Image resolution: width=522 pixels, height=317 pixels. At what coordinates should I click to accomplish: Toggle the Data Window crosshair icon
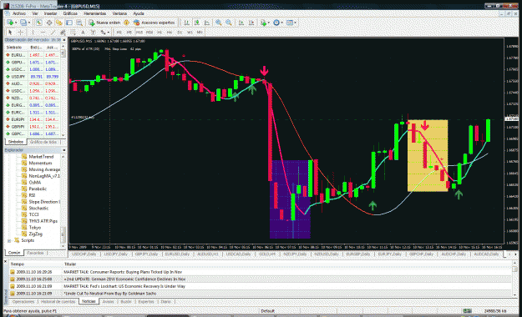coord(49,23)
